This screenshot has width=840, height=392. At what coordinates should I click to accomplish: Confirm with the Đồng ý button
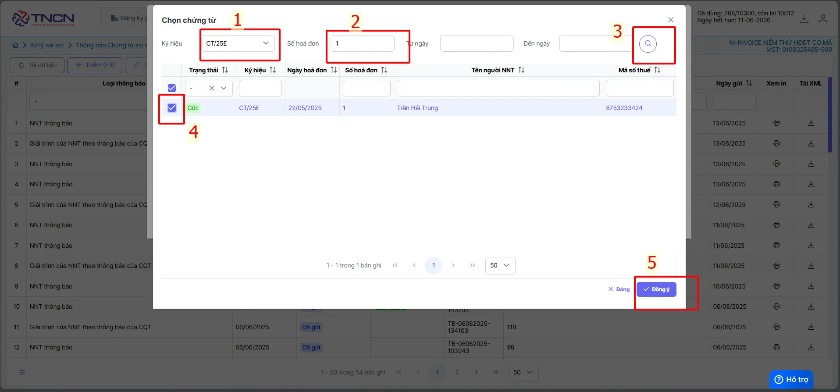tap(656, 289)
